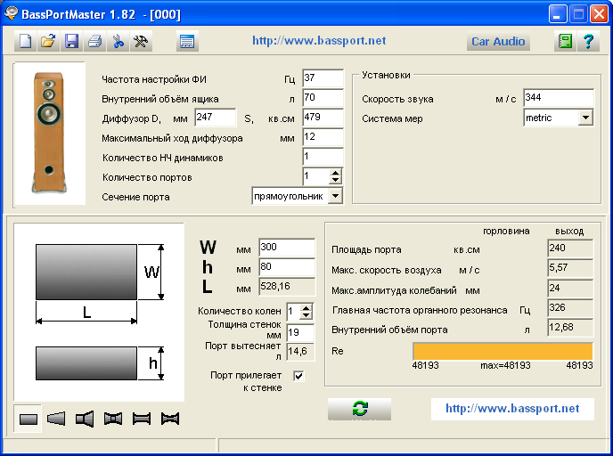Viewport: 613px width, 456px height.
Task: Decrease 'Количество портов' with down arrow
Action: tap(335, 180)
